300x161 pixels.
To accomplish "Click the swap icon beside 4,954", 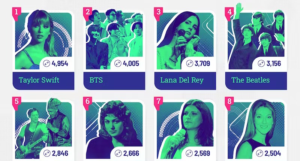I will [x=47, y=63].
